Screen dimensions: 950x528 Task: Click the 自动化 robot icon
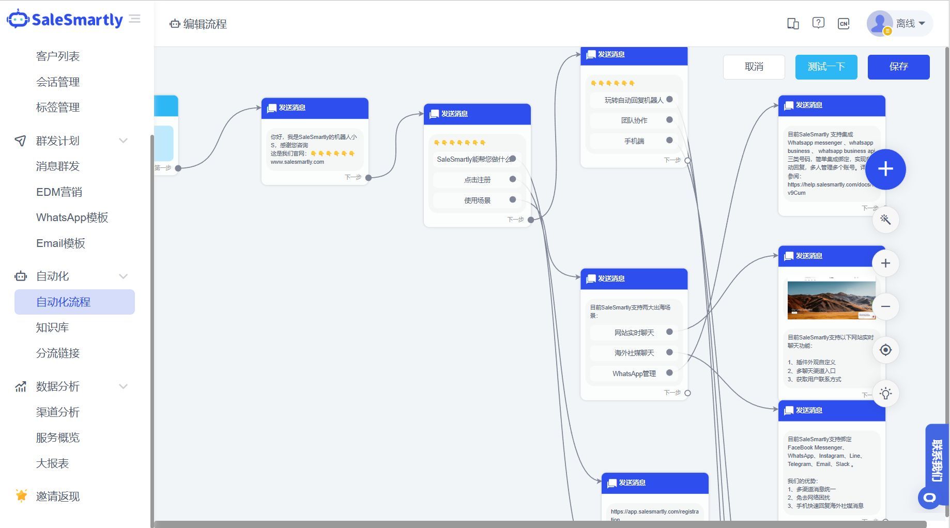[x=21, y=276]
